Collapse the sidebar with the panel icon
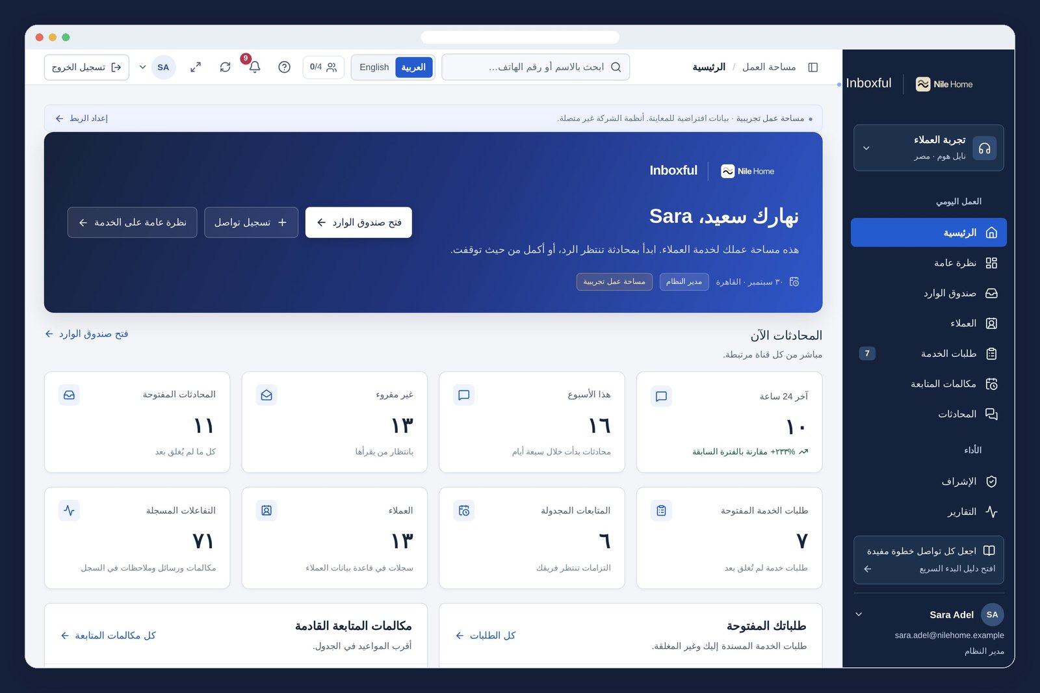The height and width of the screenshot is (693, 1040). point(812,67)
